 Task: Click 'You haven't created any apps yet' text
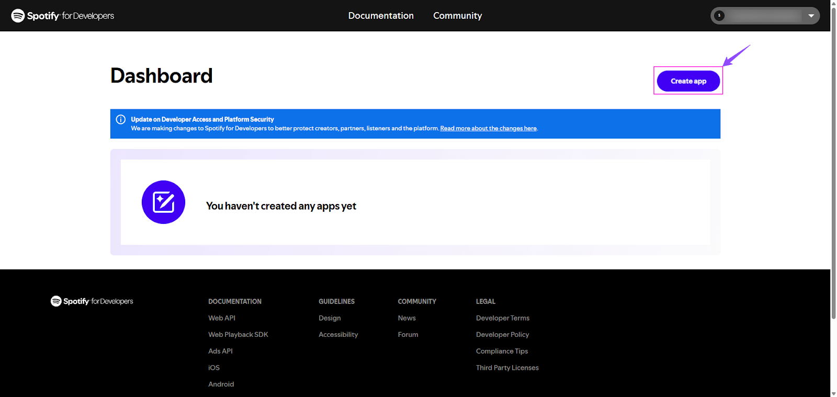281,206
